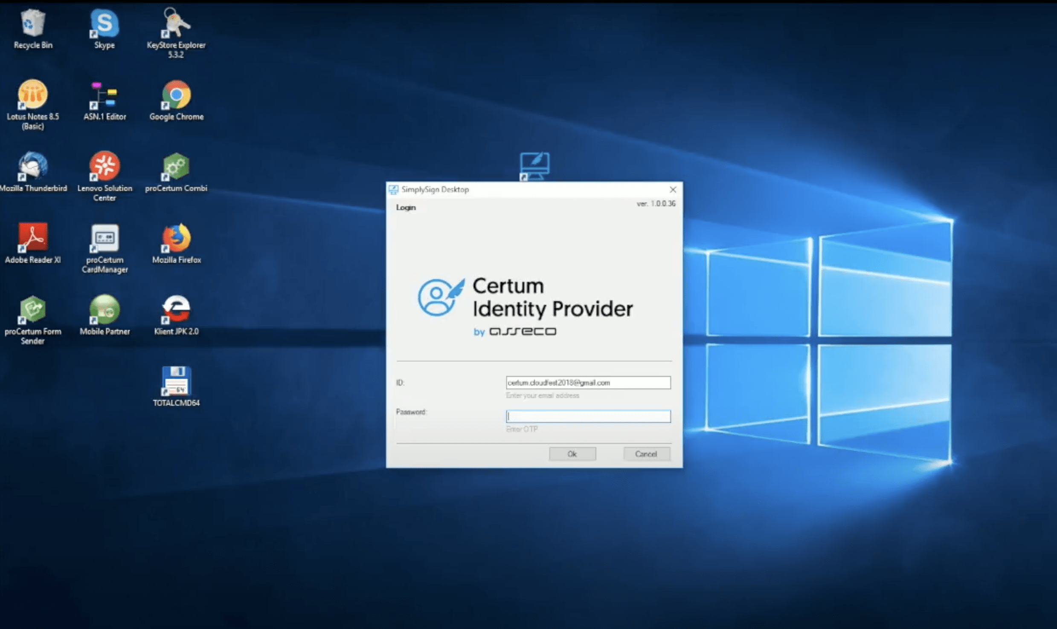1057x629 pixels.
Task: Select the Google Chrome desktop icon
Action: (x=176, y=101)
